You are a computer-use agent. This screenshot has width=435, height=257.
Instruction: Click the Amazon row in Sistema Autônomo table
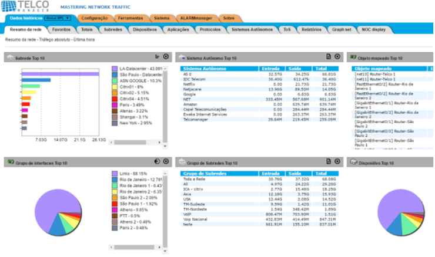click(x=259, y=104)
